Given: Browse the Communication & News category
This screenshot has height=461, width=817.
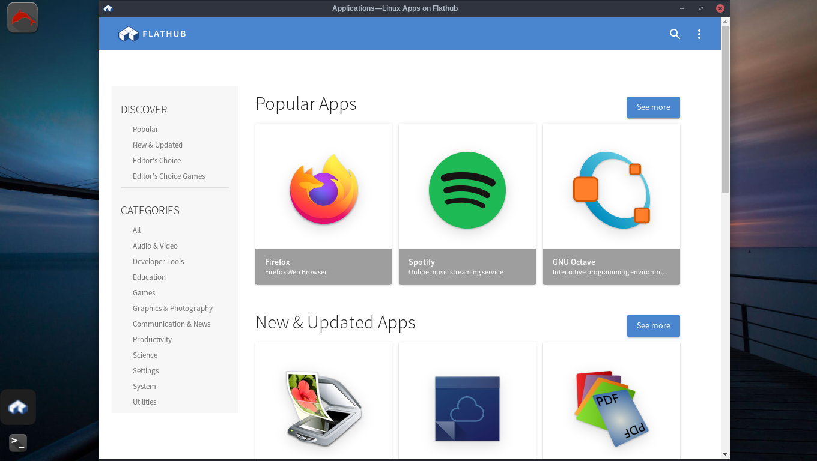Looking at the screenshot, I should (x=172, y=324).
